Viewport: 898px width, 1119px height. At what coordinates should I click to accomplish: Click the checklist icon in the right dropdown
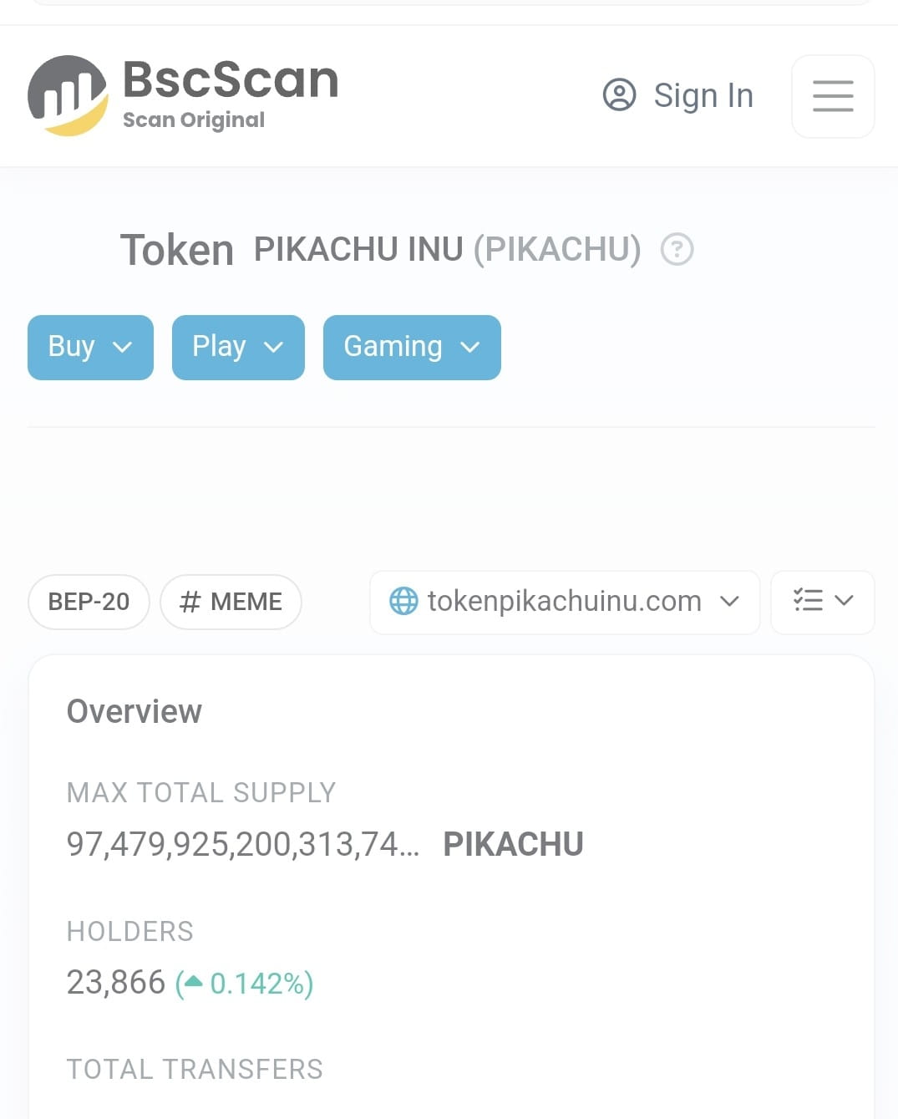point(808,600)
